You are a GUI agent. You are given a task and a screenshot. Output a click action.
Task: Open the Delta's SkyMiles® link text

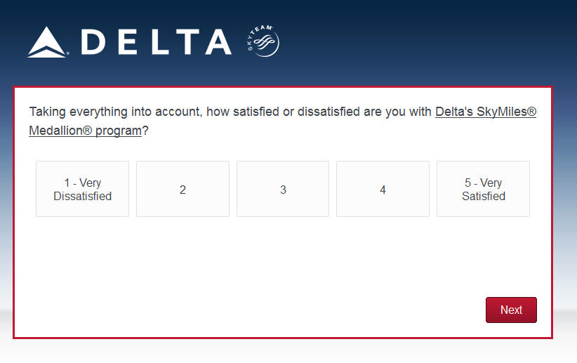pos(485,112)
